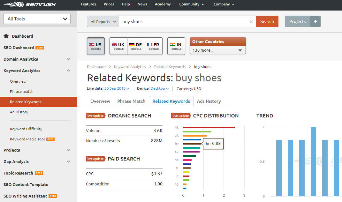Expand Domain Analytics section
The height and width of the screenshot is (202, 342).
coord(68,59)
